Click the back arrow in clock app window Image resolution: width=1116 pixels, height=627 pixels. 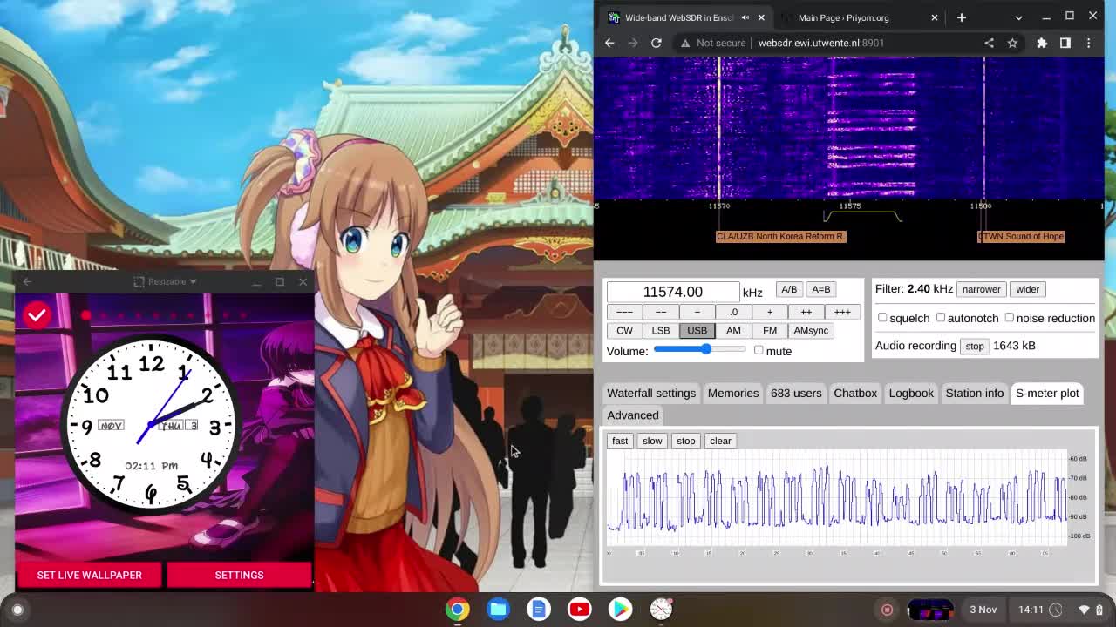click(27, 281)
